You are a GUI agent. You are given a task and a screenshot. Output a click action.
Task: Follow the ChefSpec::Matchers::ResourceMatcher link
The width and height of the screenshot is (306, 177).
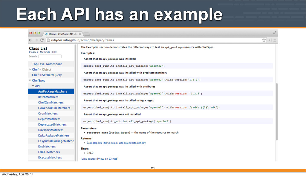116,143
